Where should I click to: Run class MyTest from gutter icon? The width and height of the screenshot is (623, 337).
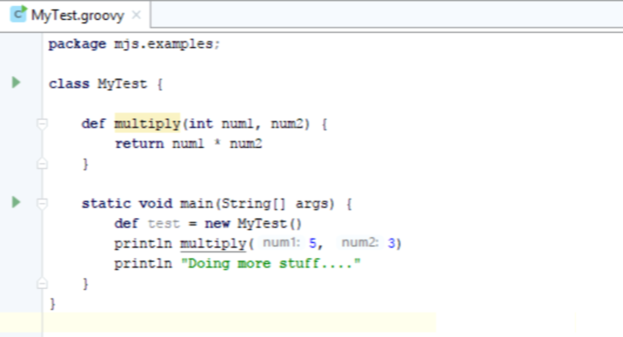pos(16,82)
